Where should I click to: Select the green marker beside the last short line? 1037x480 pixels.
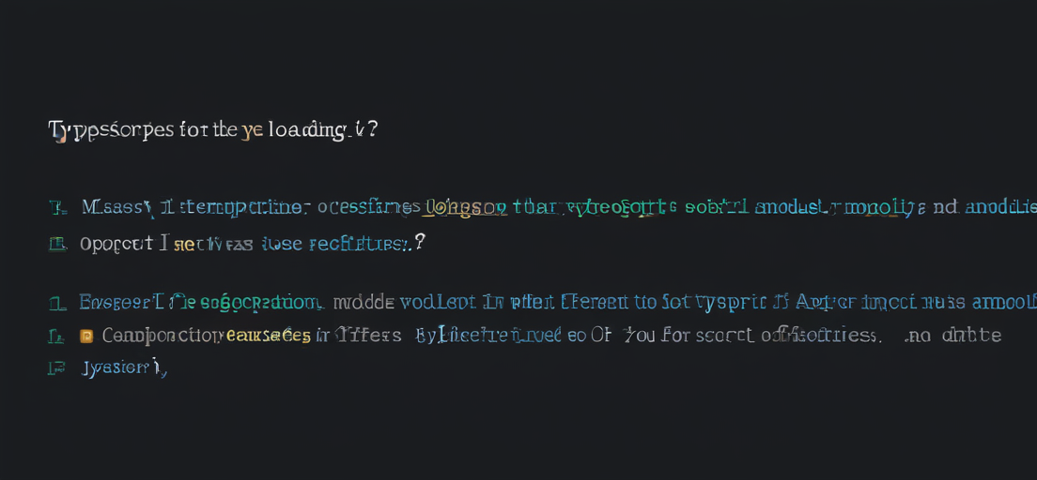pyautogui.click(x=58, y=368)
